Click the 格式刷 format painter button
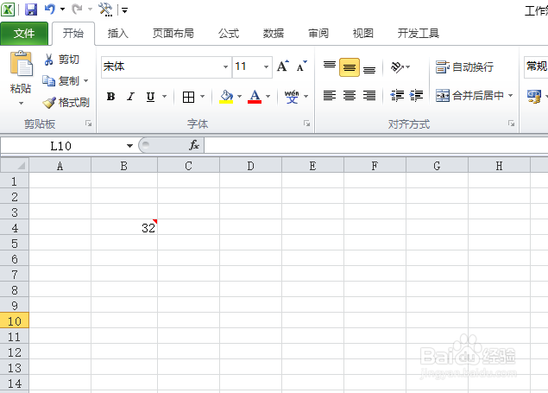This screenshot has height=393, width=548. pyautogui.click(x=66, y=103)
